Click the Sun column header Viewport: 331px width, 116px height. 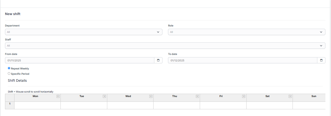click(x=314, y=96)
